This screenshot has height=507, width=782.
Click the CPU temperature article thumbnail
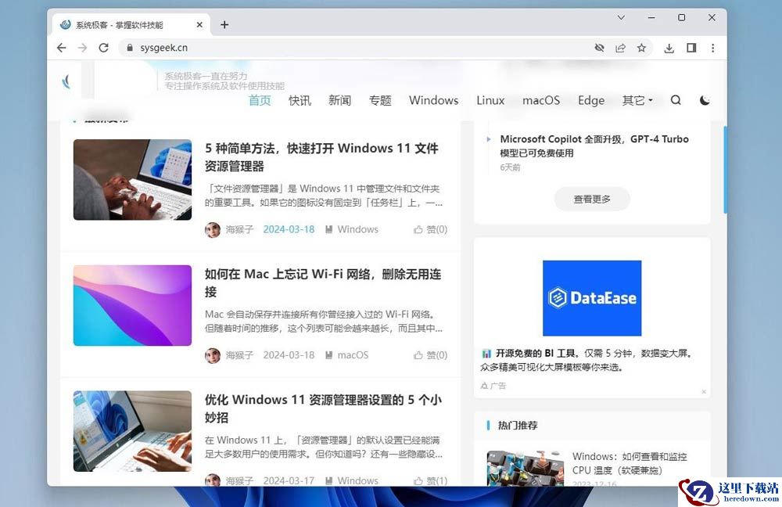click(x=526, y=469)
